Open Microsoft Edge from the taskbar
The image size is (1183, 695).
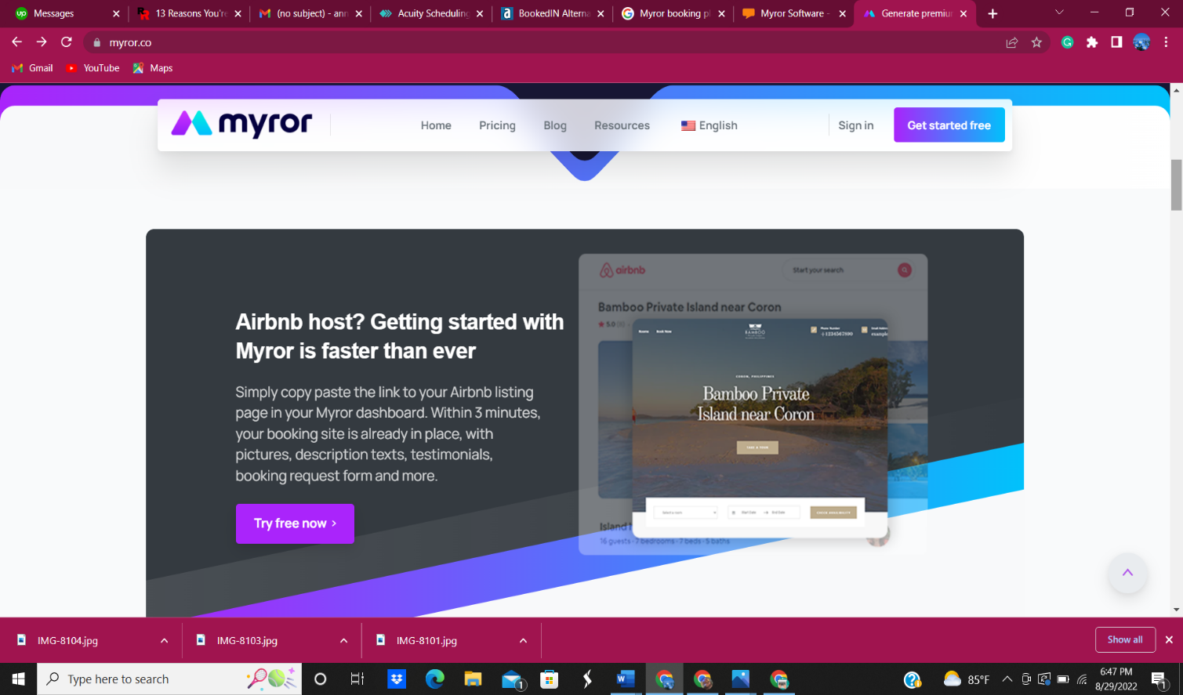[434, 679]
